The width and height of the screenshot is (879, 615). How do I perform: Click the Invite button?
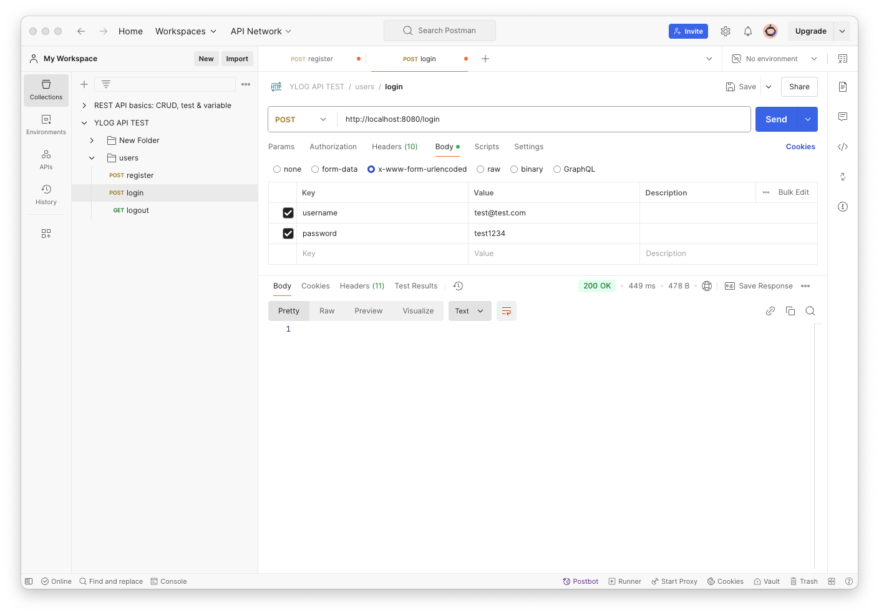[688, 31]
